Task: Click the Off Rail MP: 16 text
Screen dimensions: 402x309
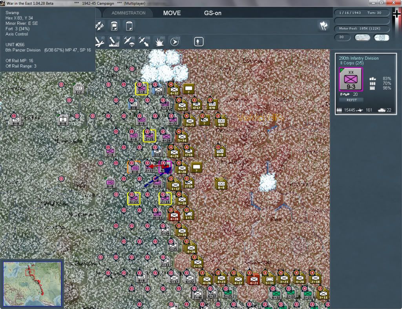Action: [x=19, y=61]
